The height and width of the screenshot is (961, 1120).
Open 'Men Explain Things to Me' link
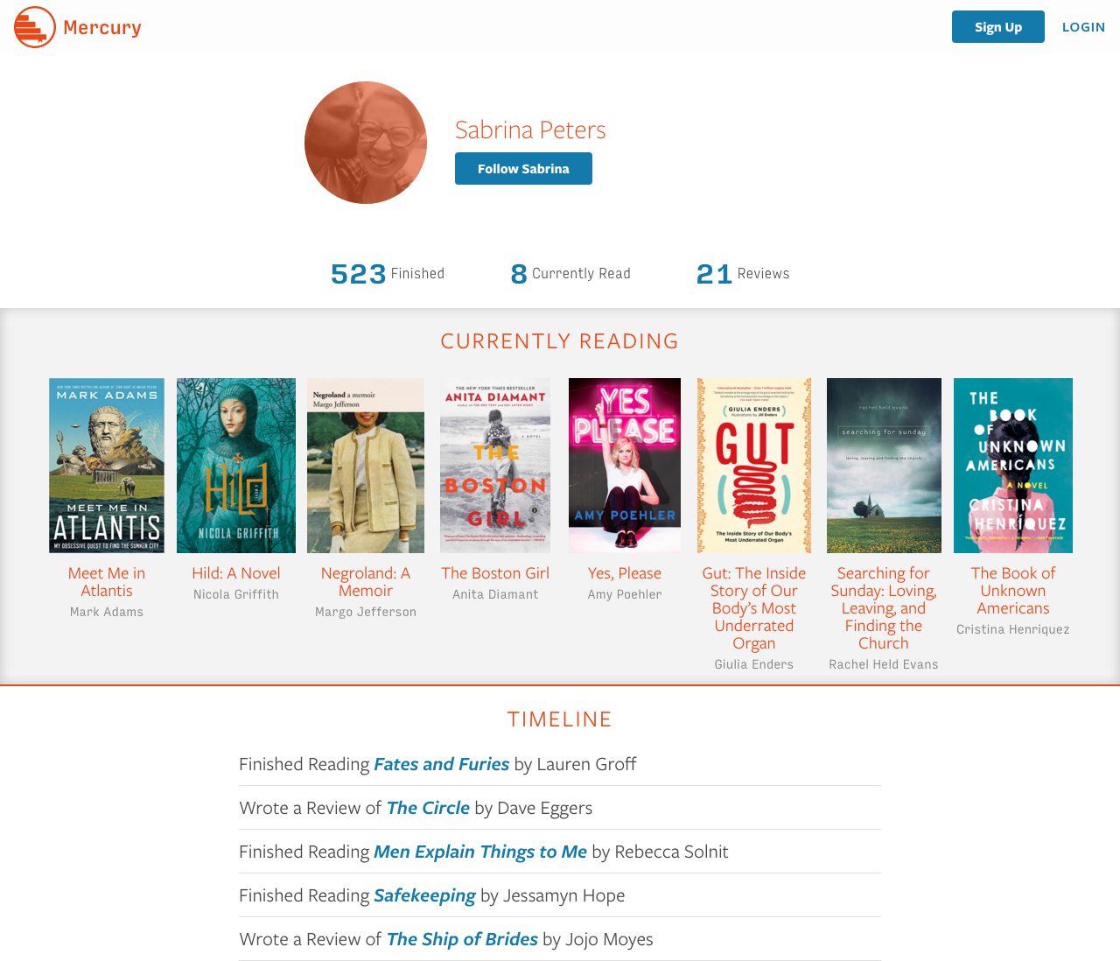[480, 852]
